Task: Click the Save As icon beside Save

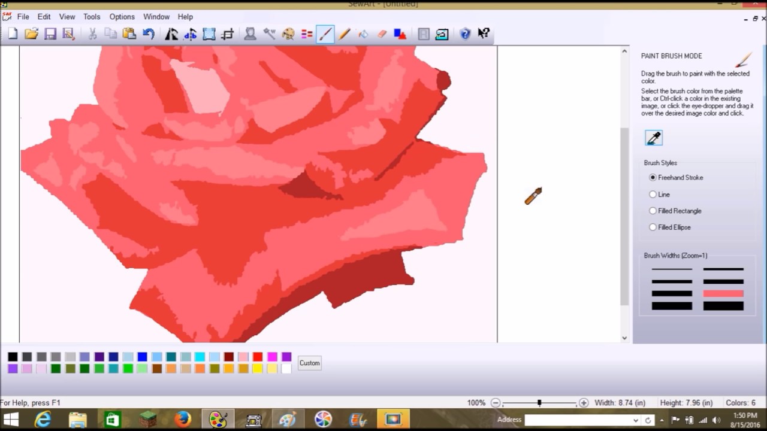Action: (x=68, y=34)
